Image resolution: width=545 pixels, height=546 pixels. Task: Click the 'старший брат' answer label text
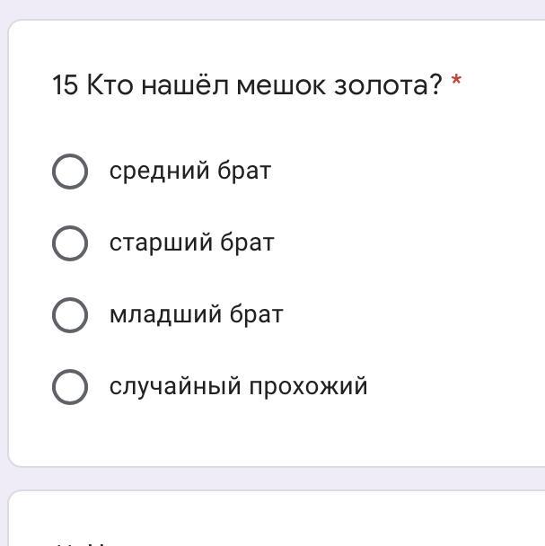pos(192,242)
